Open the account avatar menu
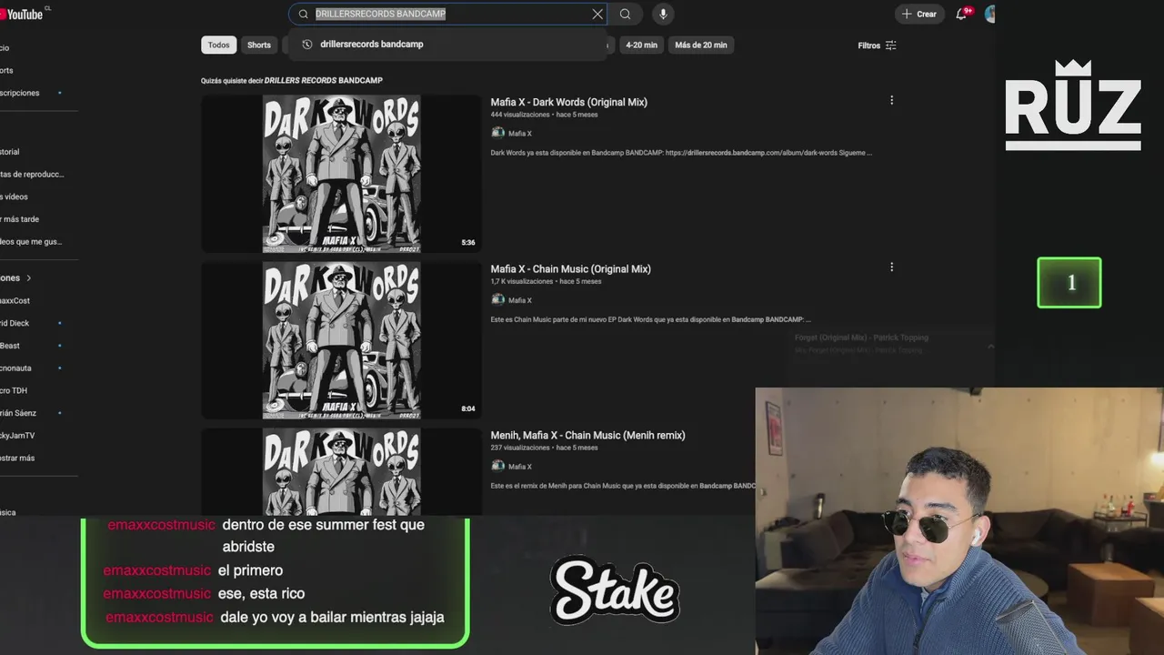 click(x=990, y=14)
